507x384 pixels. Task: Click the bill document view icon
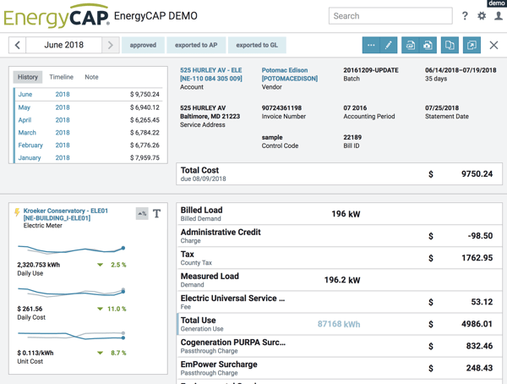[410, 45]
